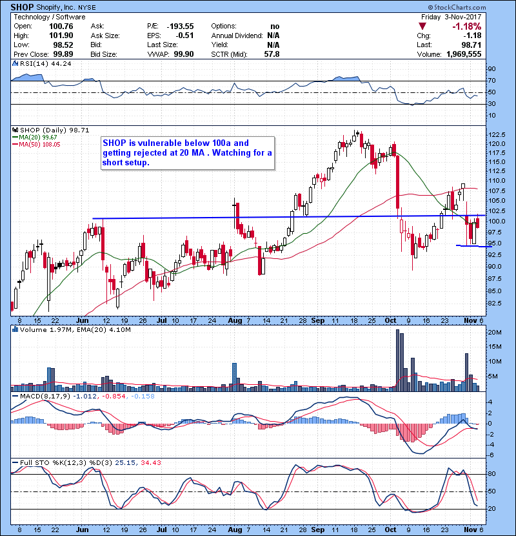
Task: Select the short blue support line near 94.5
Action: tap(474, 245)
